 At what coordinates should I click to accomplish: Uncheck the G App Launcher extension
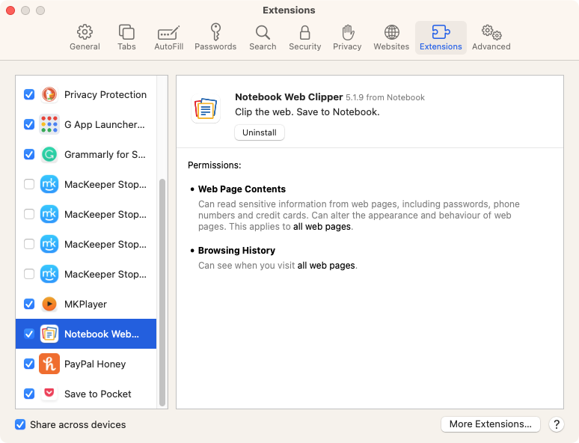tap(29, 124)
